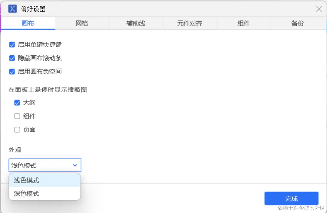Uncheck 启用单键快捷键 checkbox

pos(12,45)
